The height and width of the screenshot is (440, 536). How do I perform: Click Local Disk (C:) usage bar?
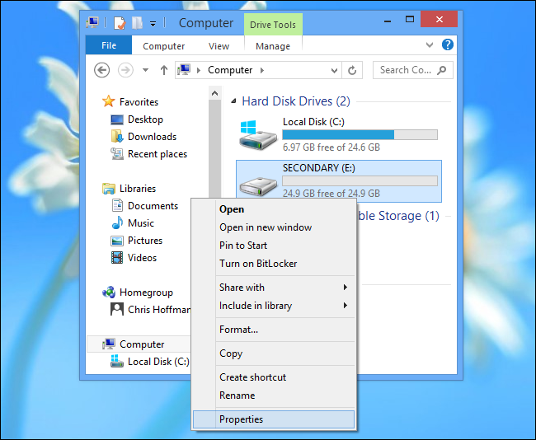point(360,134)
